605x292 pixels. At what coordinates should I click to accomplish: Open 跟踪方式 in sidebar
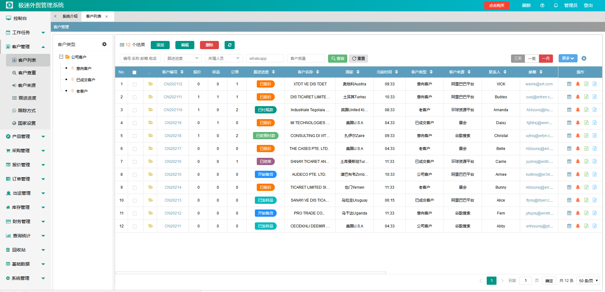[28, 111]
